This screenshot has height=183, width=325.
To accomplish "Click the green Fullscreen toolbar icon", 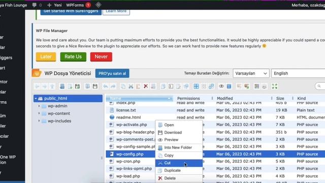I will [275, 86].
